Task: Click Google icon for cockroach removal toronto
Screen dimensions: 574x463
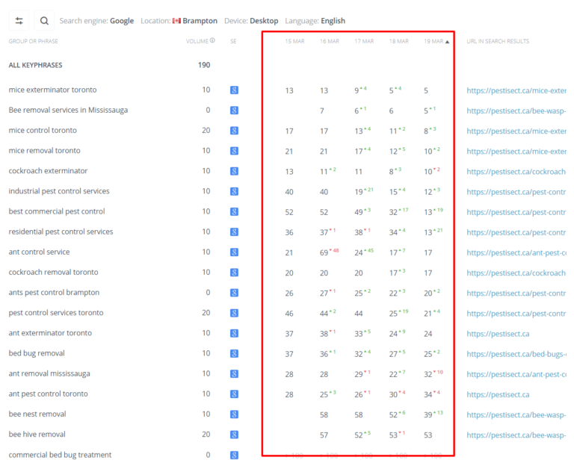Action: pyautogui.click(x=234, y=273)
